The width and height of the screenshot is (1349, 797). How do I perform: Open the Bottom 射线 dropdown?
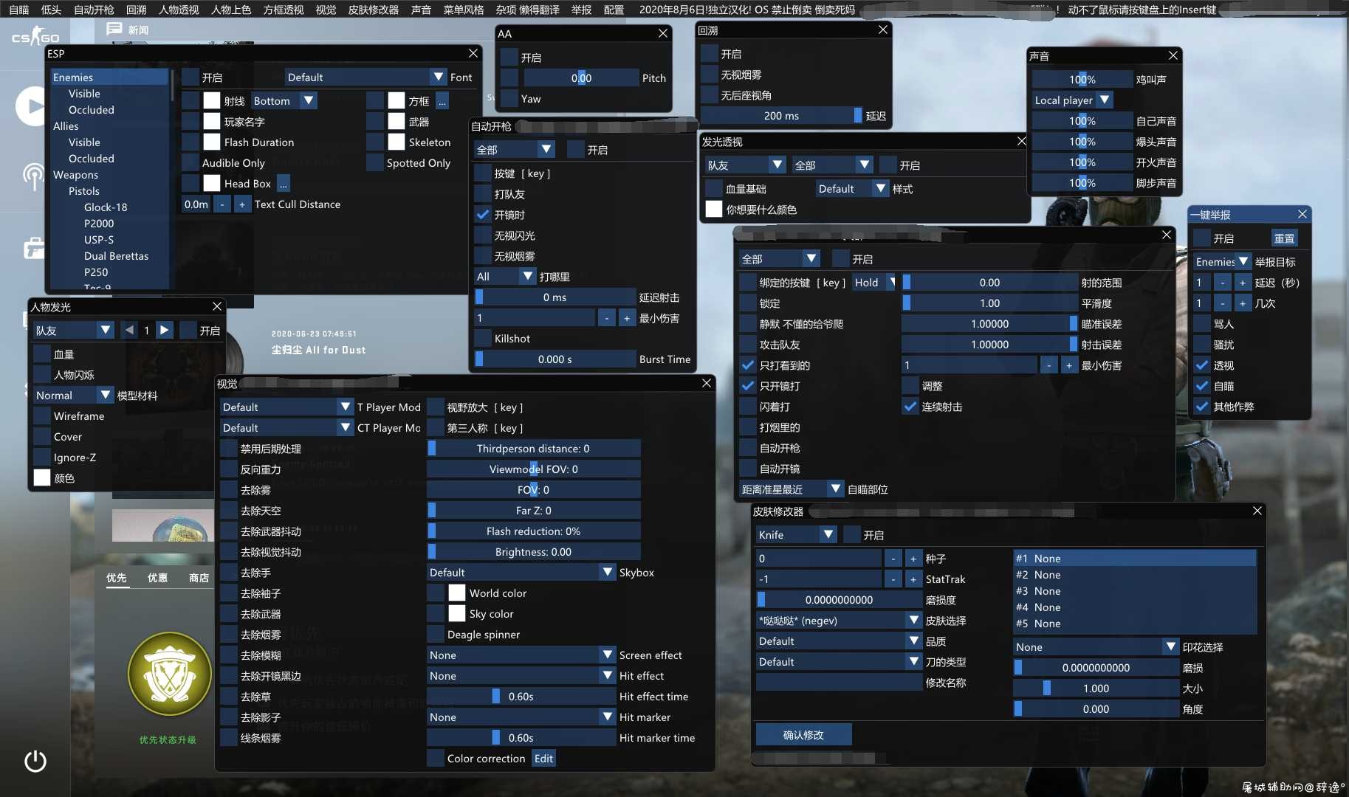tap(284, 101)
